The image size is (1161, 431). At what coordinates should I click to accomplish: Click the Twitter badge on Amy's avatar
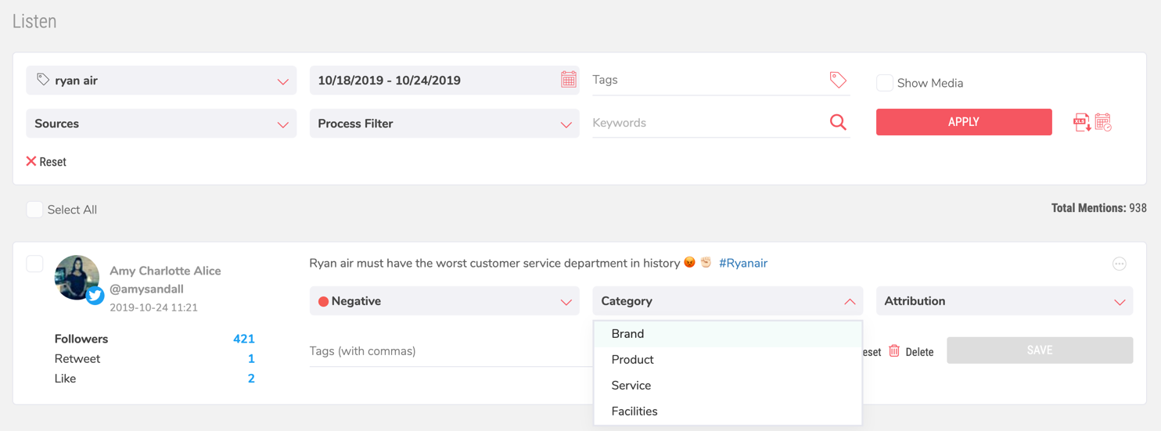(95, 296)
